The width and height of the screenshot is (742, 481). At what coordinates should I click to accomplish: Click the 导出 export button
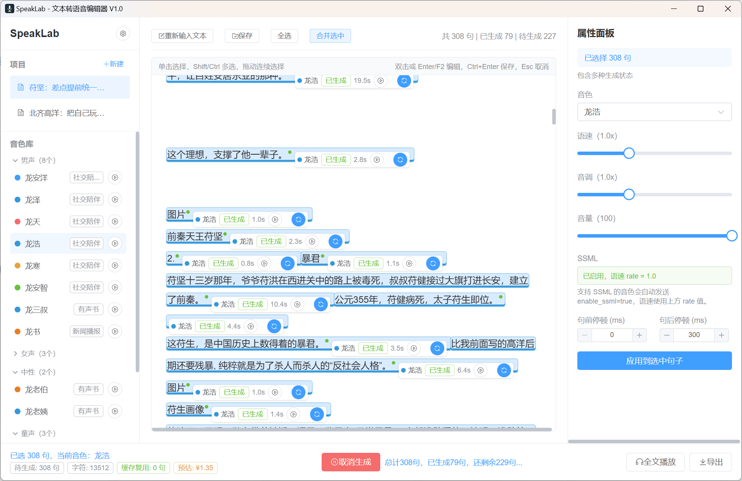click(711, 462)
